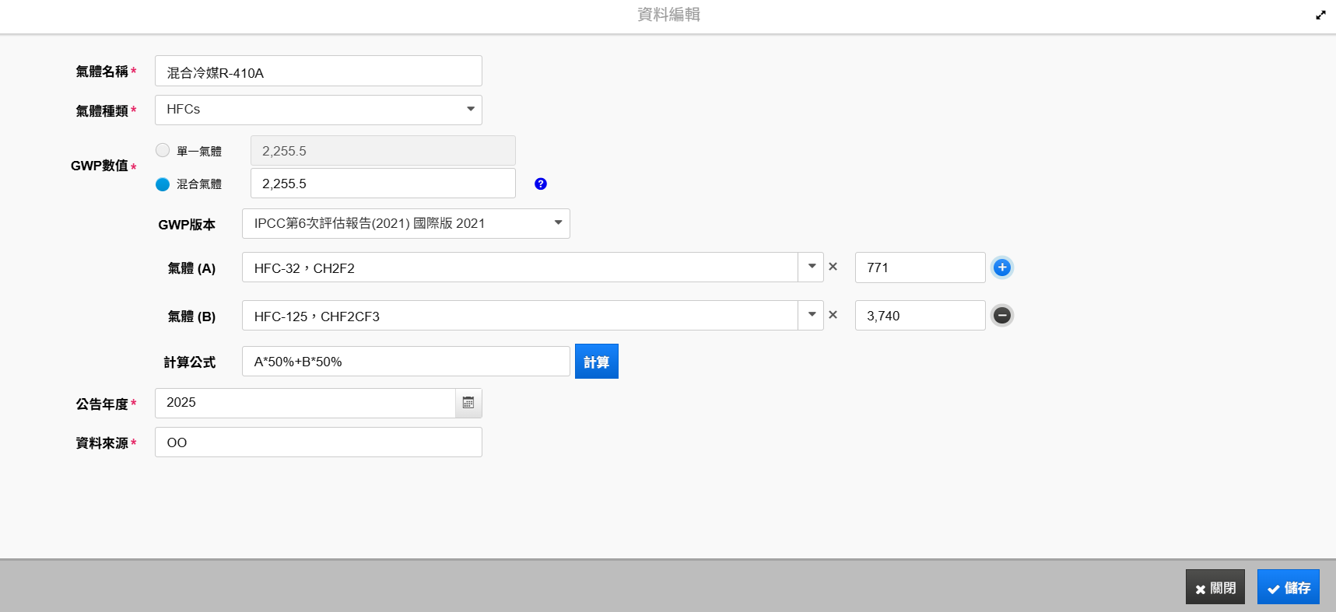Click the blue plus add-gas icon
The height and width of the screenshot is (612, 1336).
1002,268
